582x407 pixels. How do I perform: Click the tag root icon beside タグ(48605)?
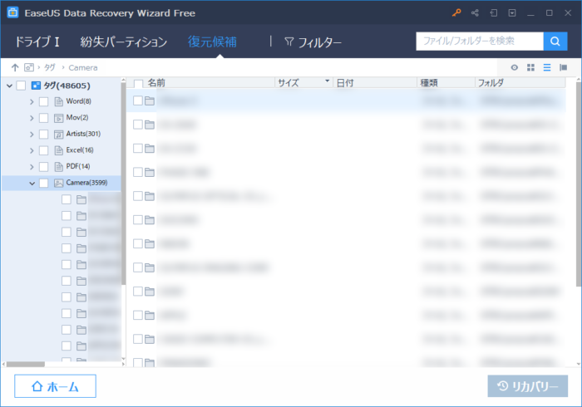36,86
